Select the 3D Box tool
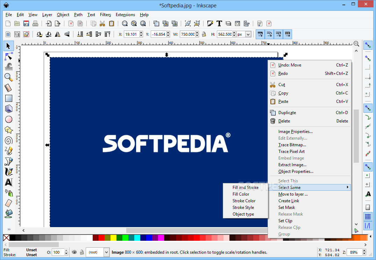This screenshot has width=376, height=260. (8, 109)
